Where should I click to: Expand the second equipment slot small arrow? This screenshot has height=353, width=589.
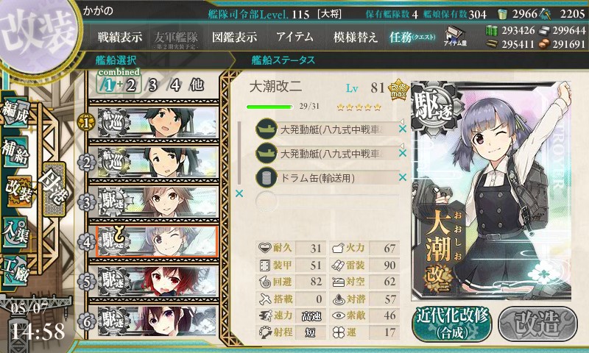(x=401, y=146)
